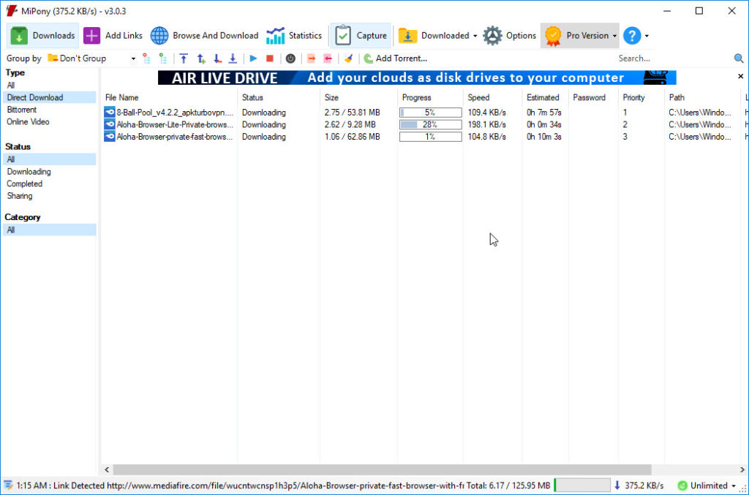Click the orange right-arrow icon

[x=312, y=58]
